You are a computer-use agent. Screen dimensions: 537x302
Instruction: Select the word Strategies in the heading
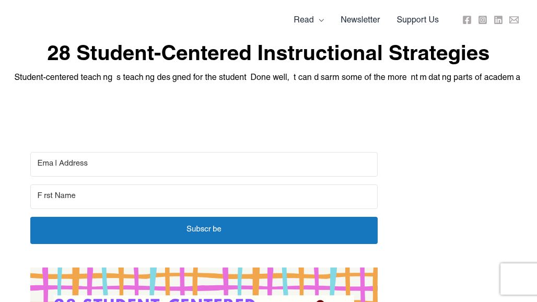tap(439, 53)
